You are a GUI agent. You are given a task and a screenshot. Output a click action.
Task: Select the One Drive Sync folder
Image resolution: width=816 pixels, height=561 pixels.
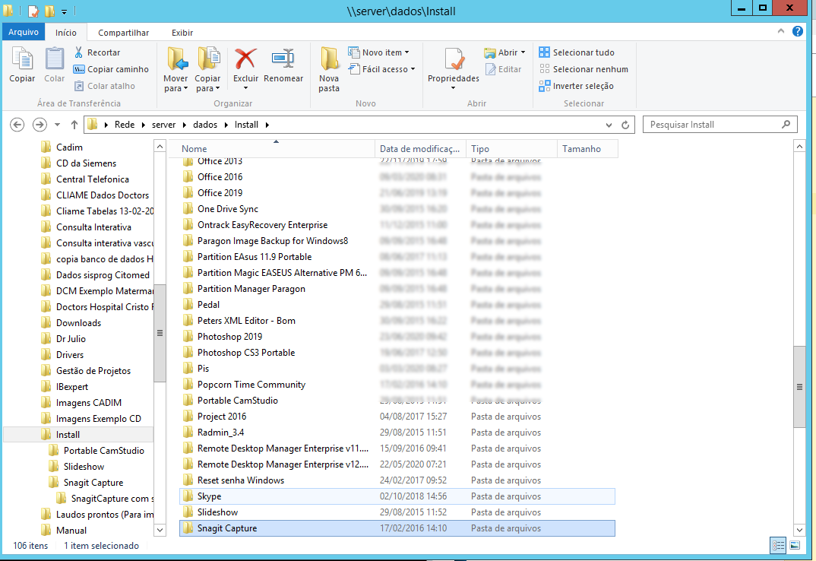click(x=397, y=209)
